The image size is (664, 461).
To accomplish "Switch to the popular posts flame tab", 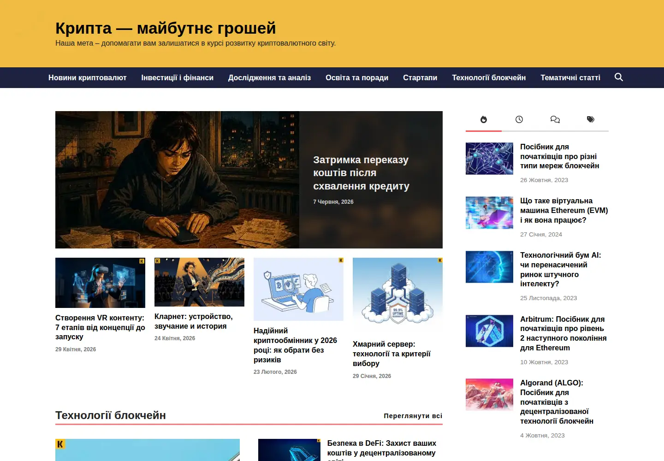I will [x=484, y=120].
